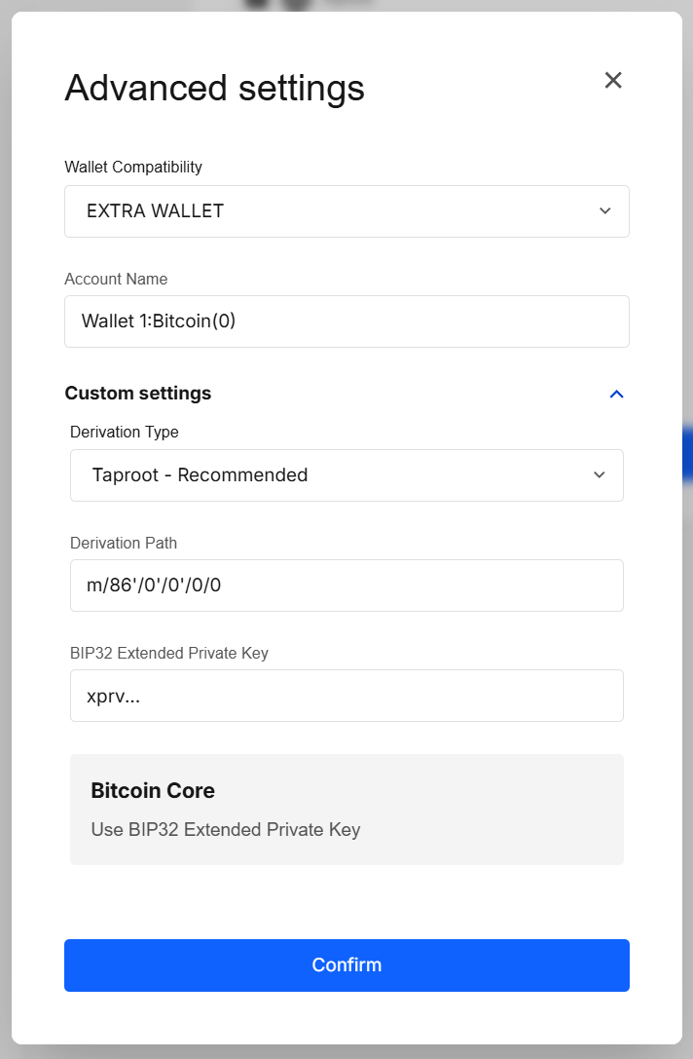
Task: Click the Derivation Type dropdown arrow
Action: pyautogui.click(x=599, y=475)
